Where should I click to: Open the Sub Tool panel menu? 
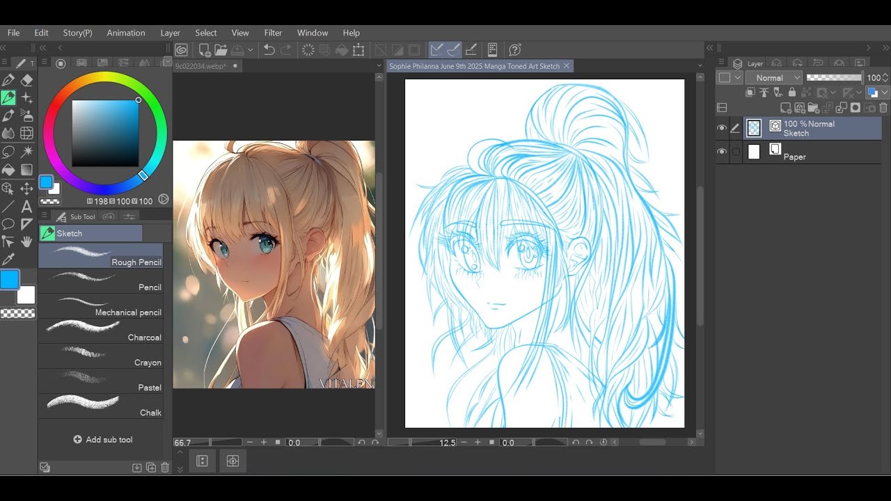tap(43, 216)
